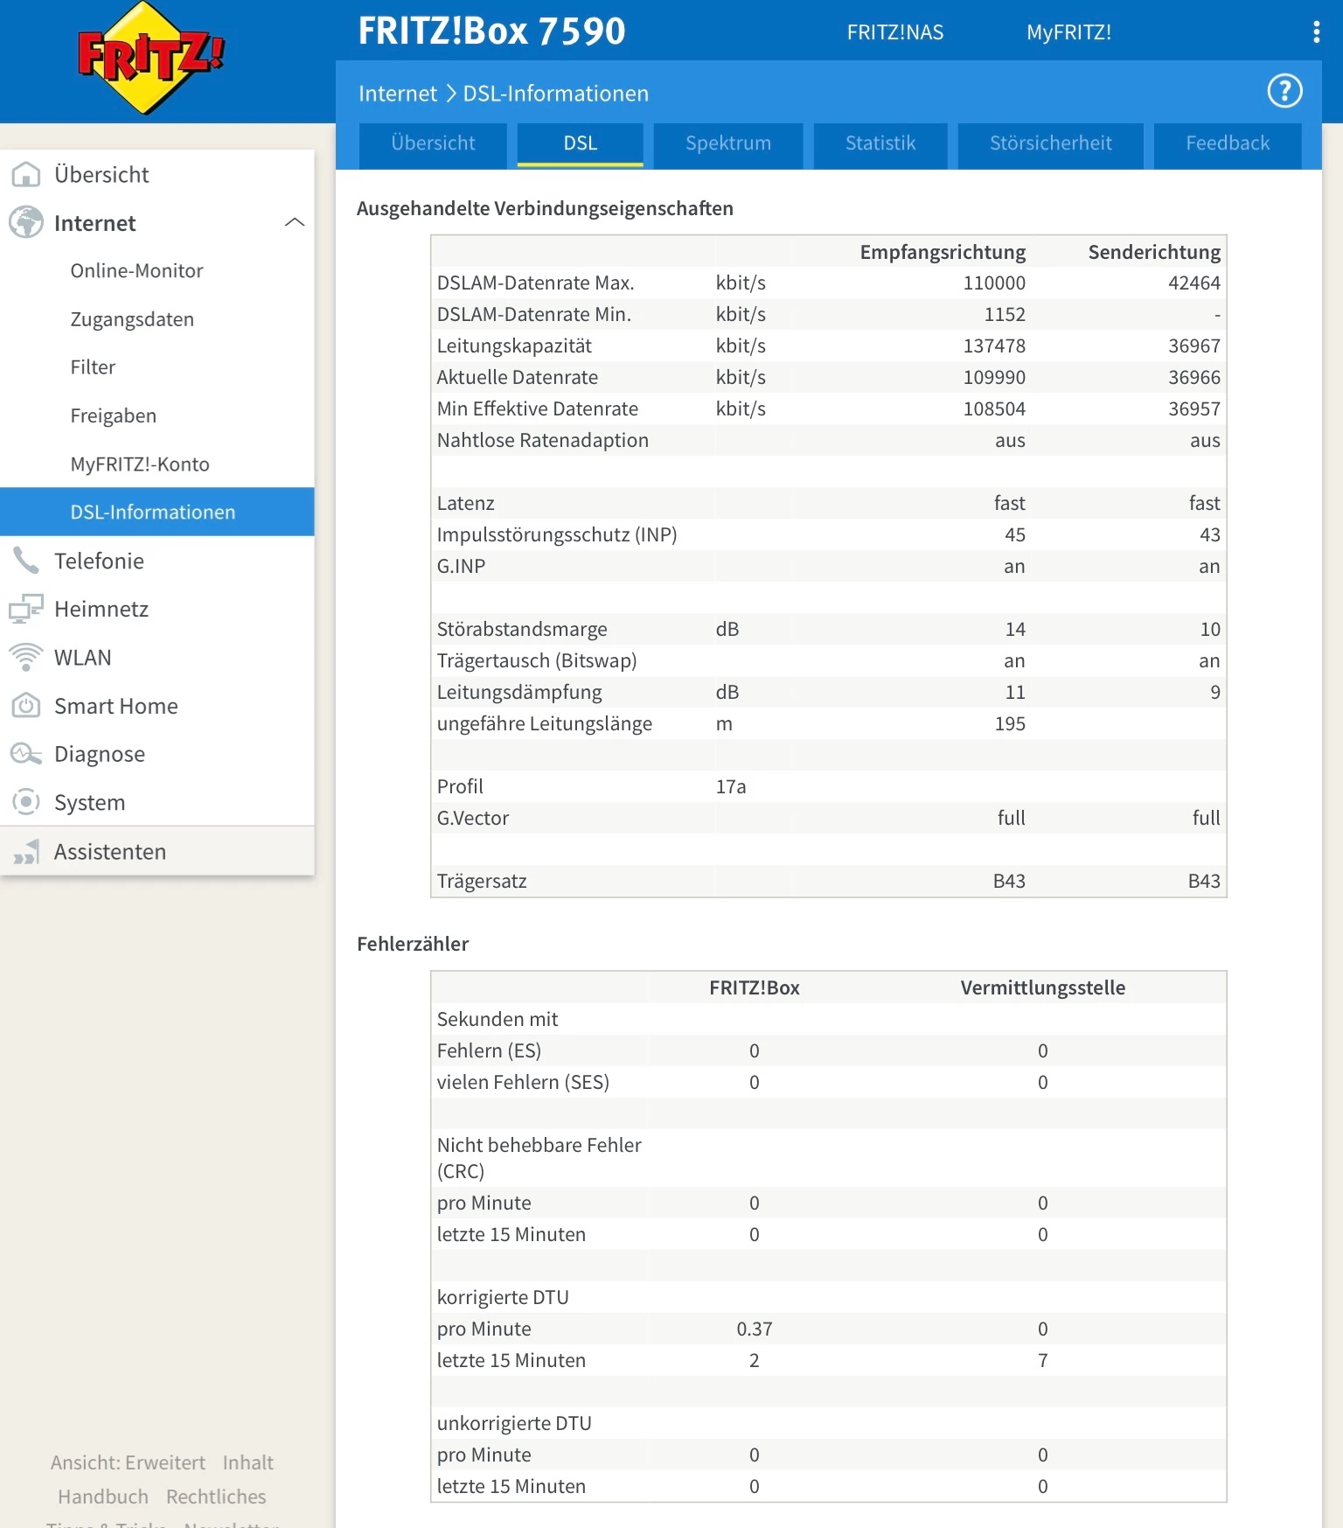Click the DSLAM-Datenrate Max. value 42464
The width and height of the screenshot is (1343, 1528).
click(1194, 283)
